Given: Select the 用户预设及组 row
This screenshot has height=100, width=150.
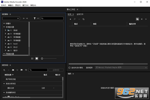Looking at the screenshot, I should (x=32, y=79).
